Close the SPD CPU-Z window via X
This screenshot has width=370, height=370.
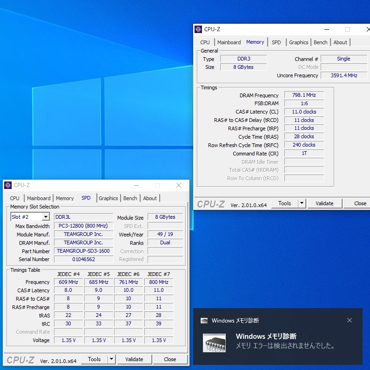[179, 185]
